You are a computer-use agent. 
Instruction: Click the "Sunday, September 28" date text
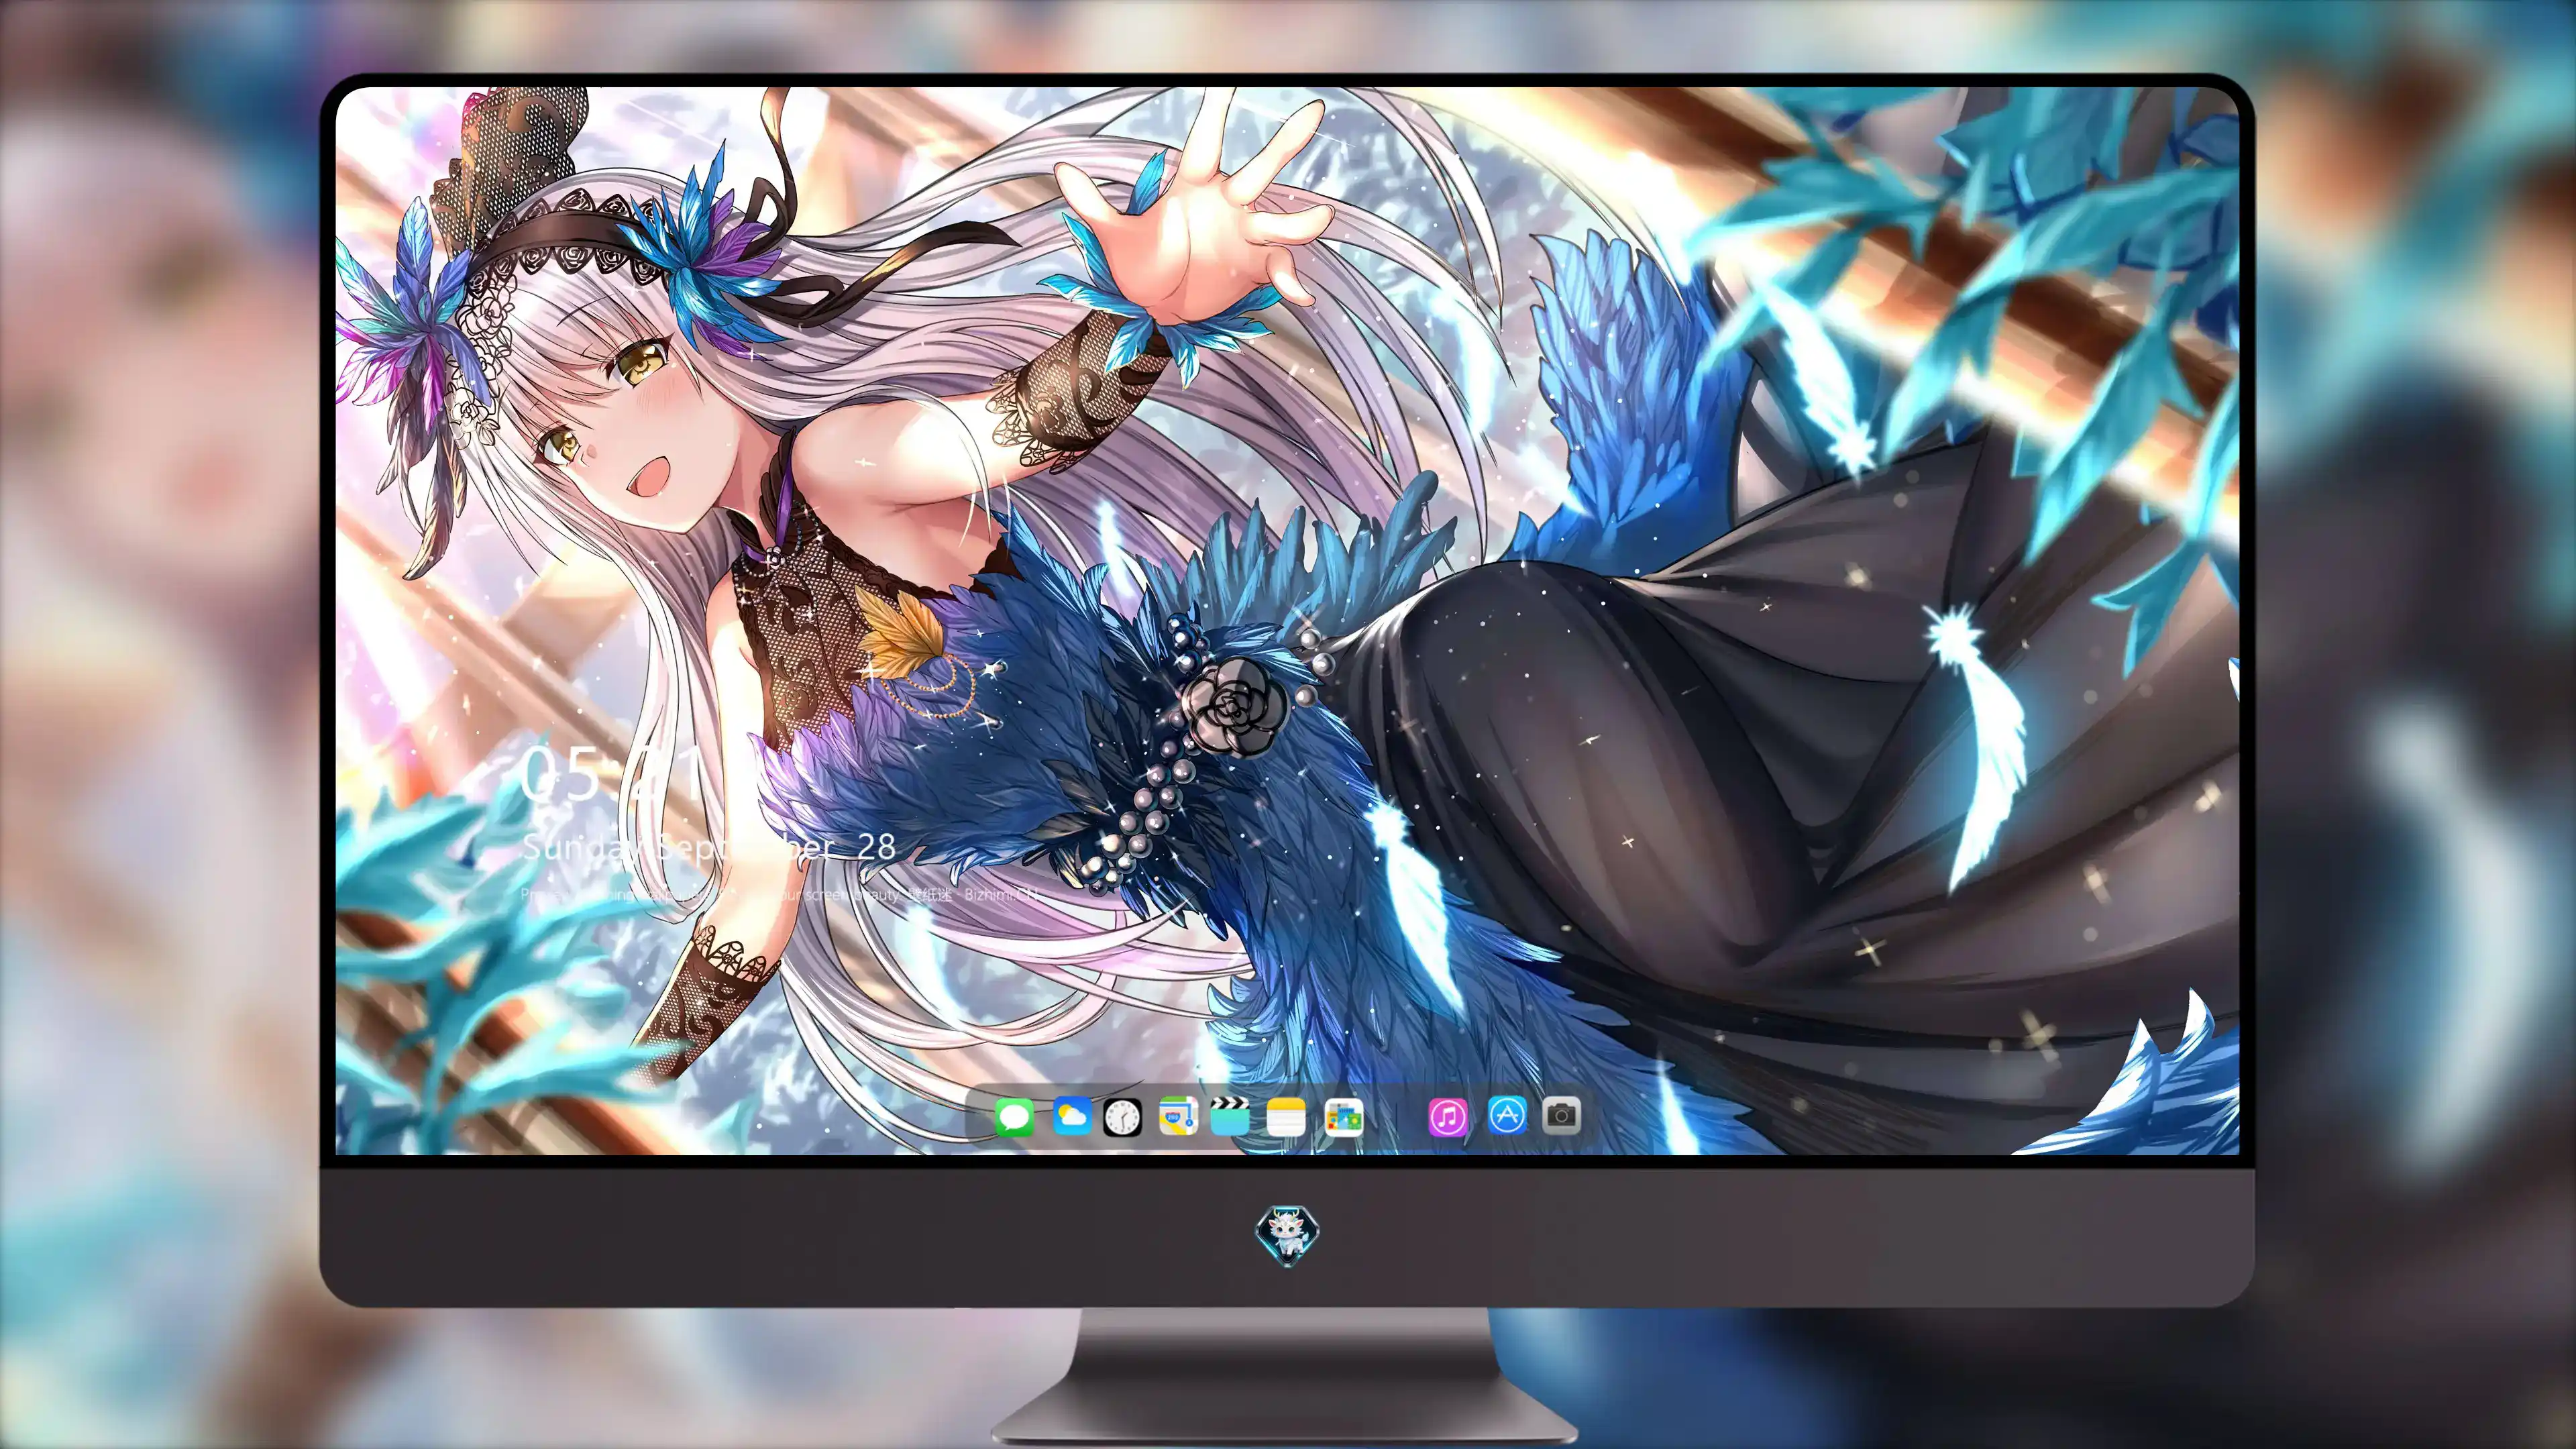click(x=708, y=848)
